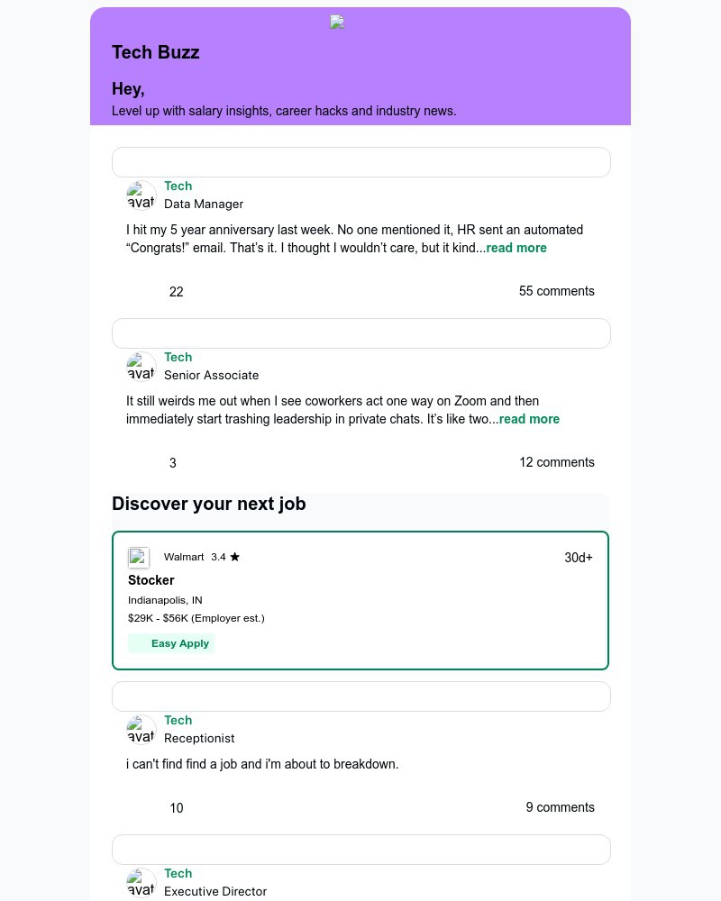Click the Executive Director post avatar
Viewport: 721px width, 901px height.
[141, 883]
